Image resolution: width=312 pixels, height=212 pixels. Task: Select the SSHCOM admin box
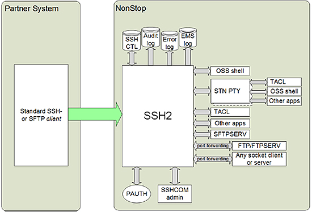pyautogui.click(x=175, y=194)
